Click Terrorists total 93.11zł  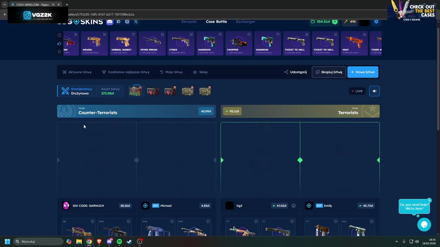click(x=232, y=111)
